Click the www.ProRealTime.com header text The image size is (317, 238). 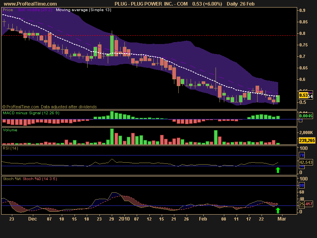click(x=31, y=4)
